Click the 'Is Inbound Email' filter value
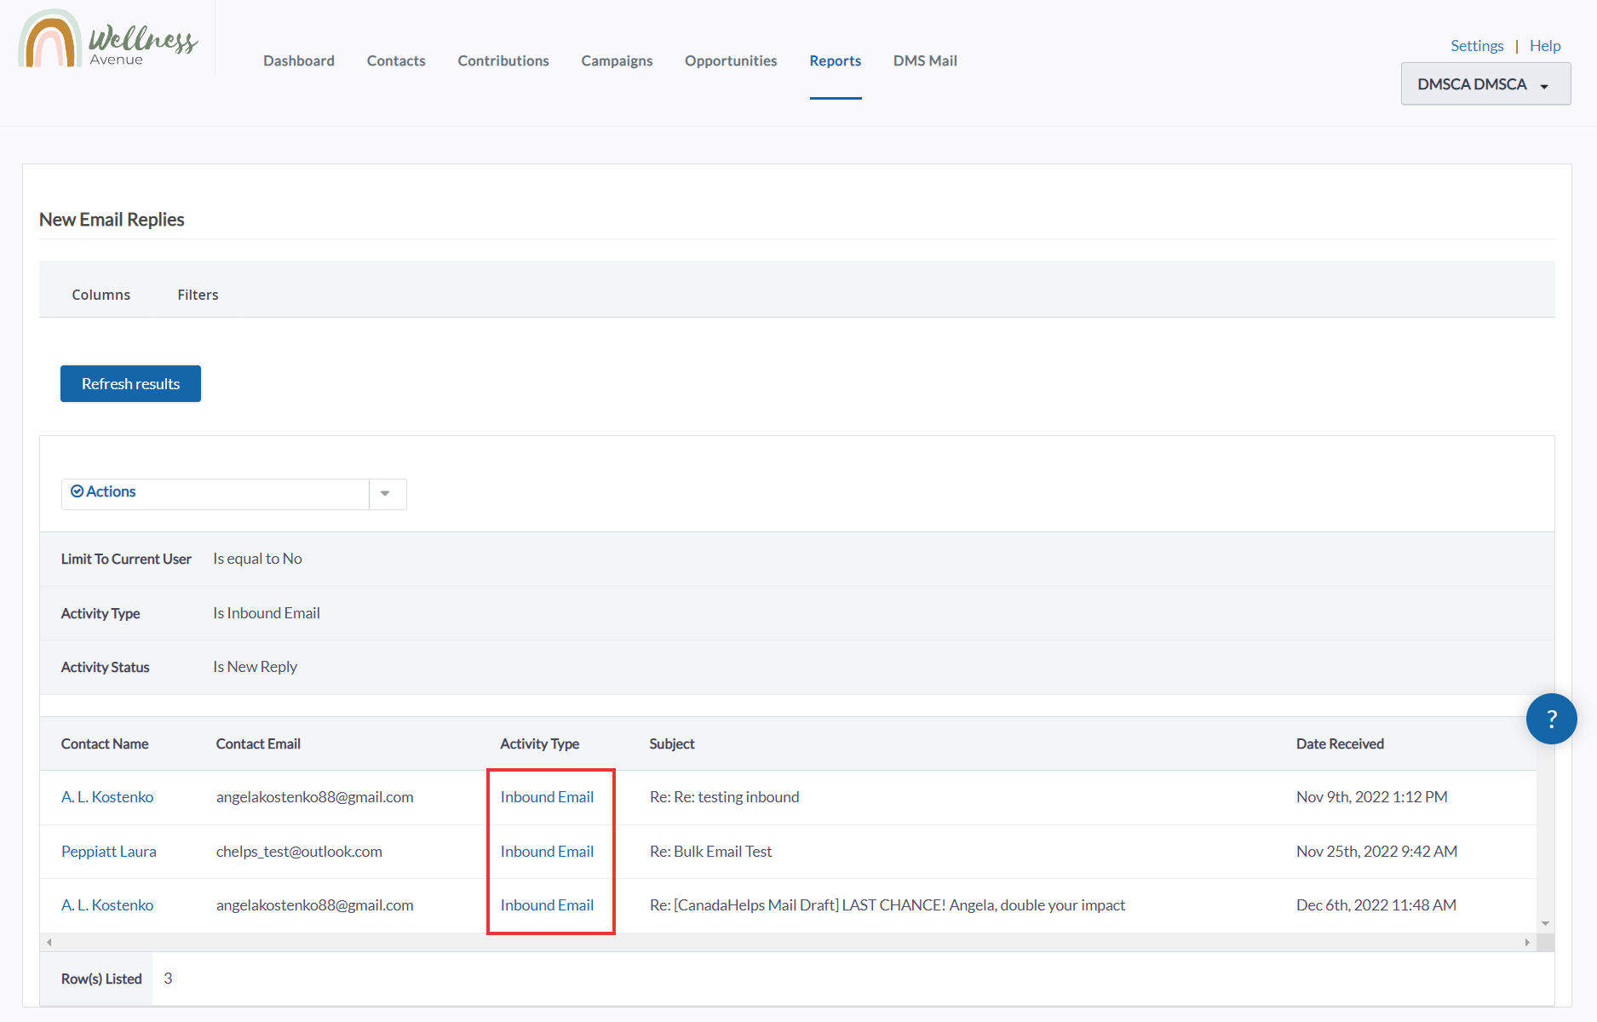 [267, 613]
